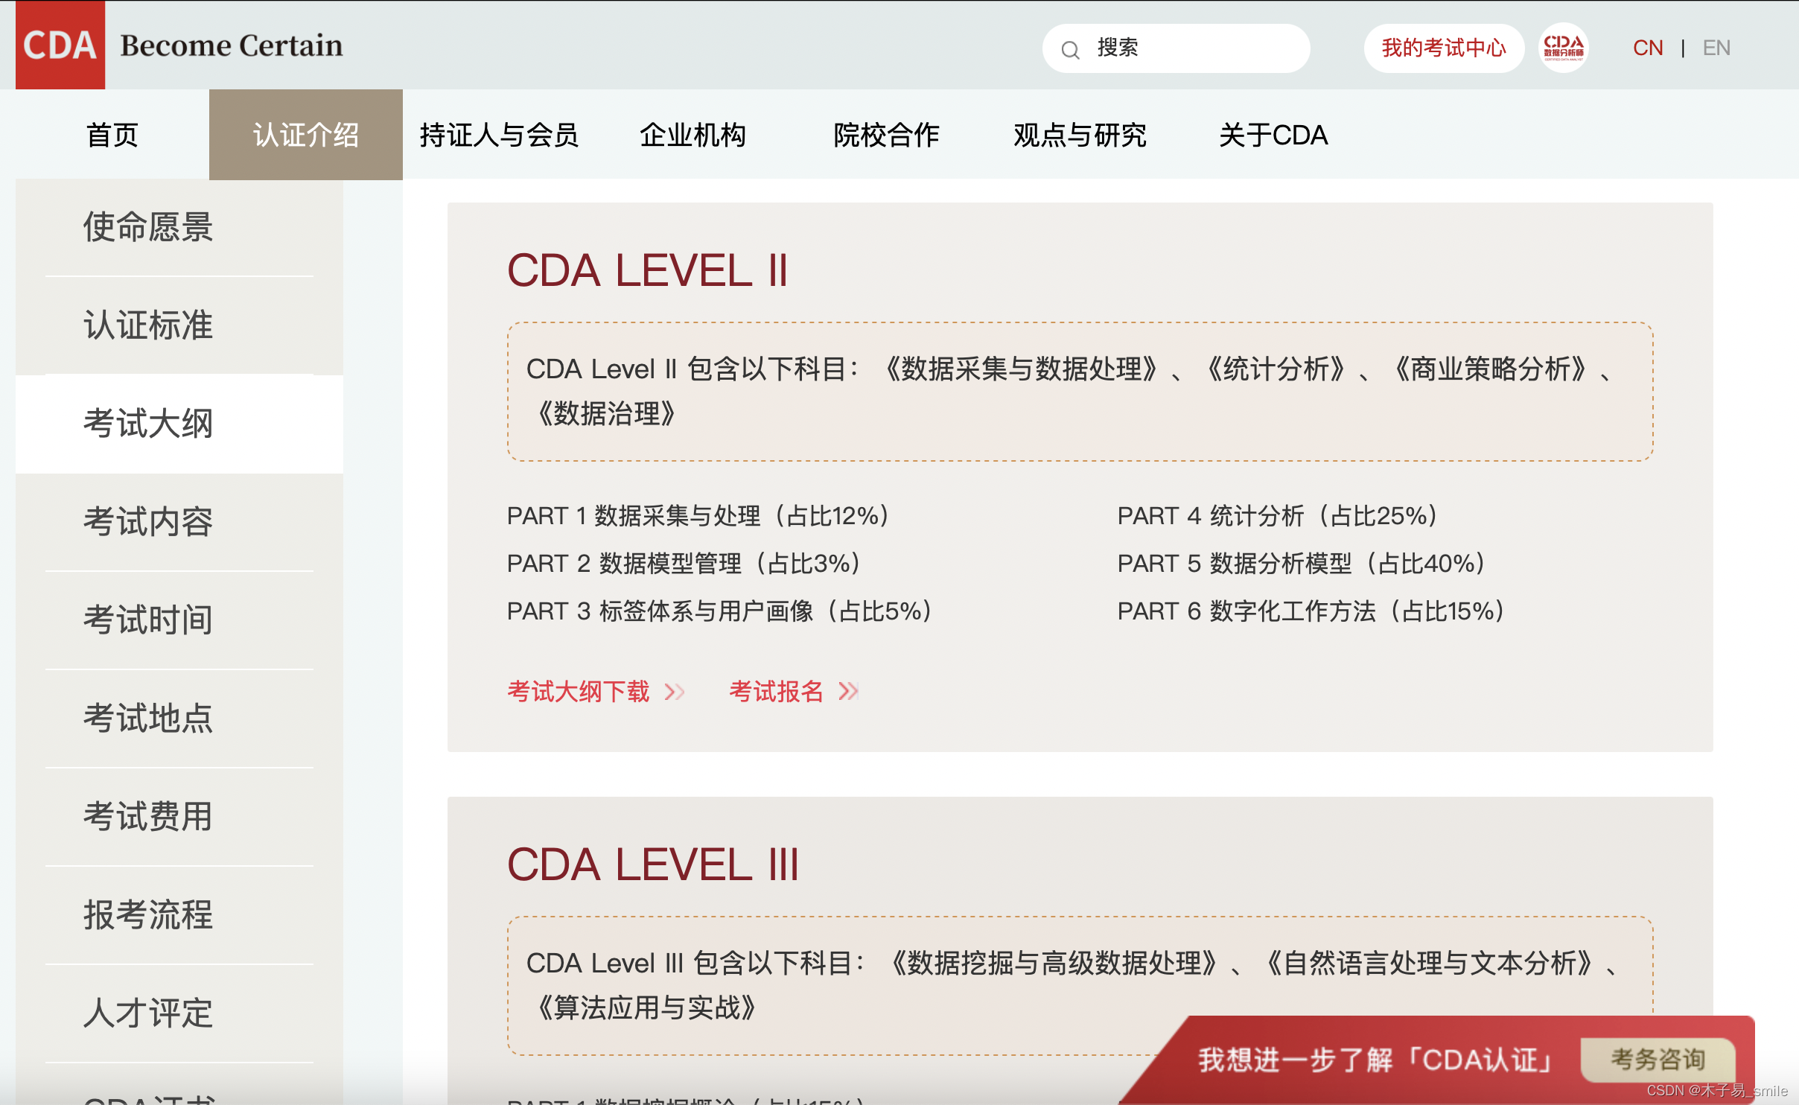Open 持证人与会员 nav item
The image size is (1799, 1105).
pos(499,135)
